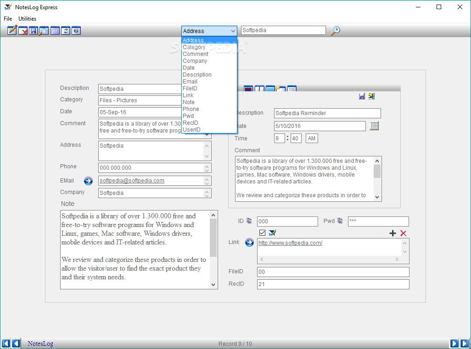The image size is (471, 349).
Task: Run search with the magnifier beside Softpedia field
Action: pyautogui.click(x=335, y=30)
